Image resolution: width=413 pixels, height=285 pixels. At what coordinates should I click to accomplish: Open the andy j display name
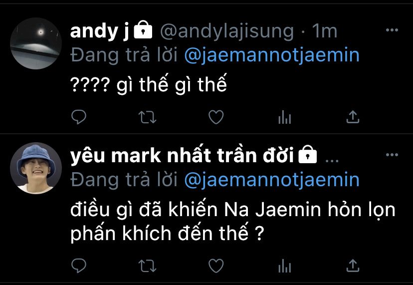[x=99, y=31]
